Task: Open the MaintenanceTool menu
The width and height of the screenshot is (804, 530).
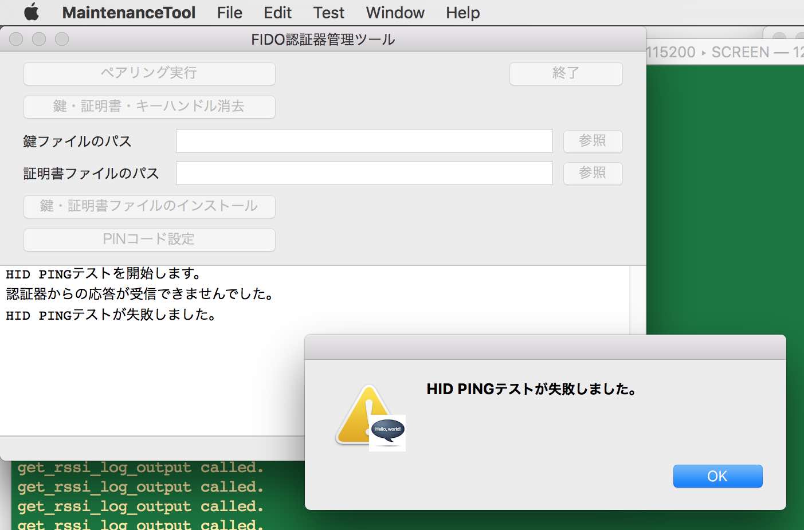Action: tap(128, 12)
